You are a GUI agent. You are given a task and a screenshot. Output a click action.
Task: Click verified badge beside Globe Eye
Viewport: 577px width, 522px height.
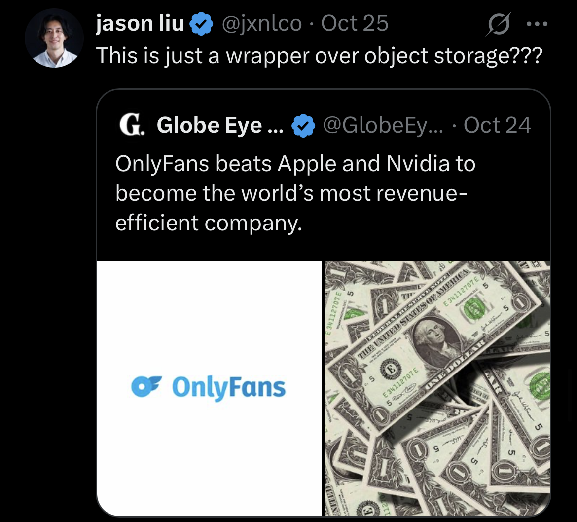click(x=303, y=126)
